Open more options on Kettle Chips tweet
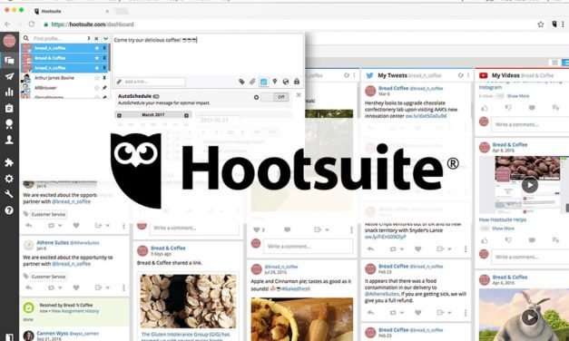Screen dimensions: 569x341 click(466, 248)
